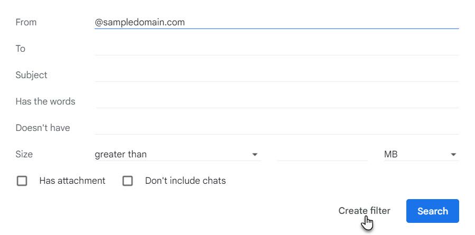475x235 pixels.
Task: Click into the Subject input field
Action: [276, 75]
